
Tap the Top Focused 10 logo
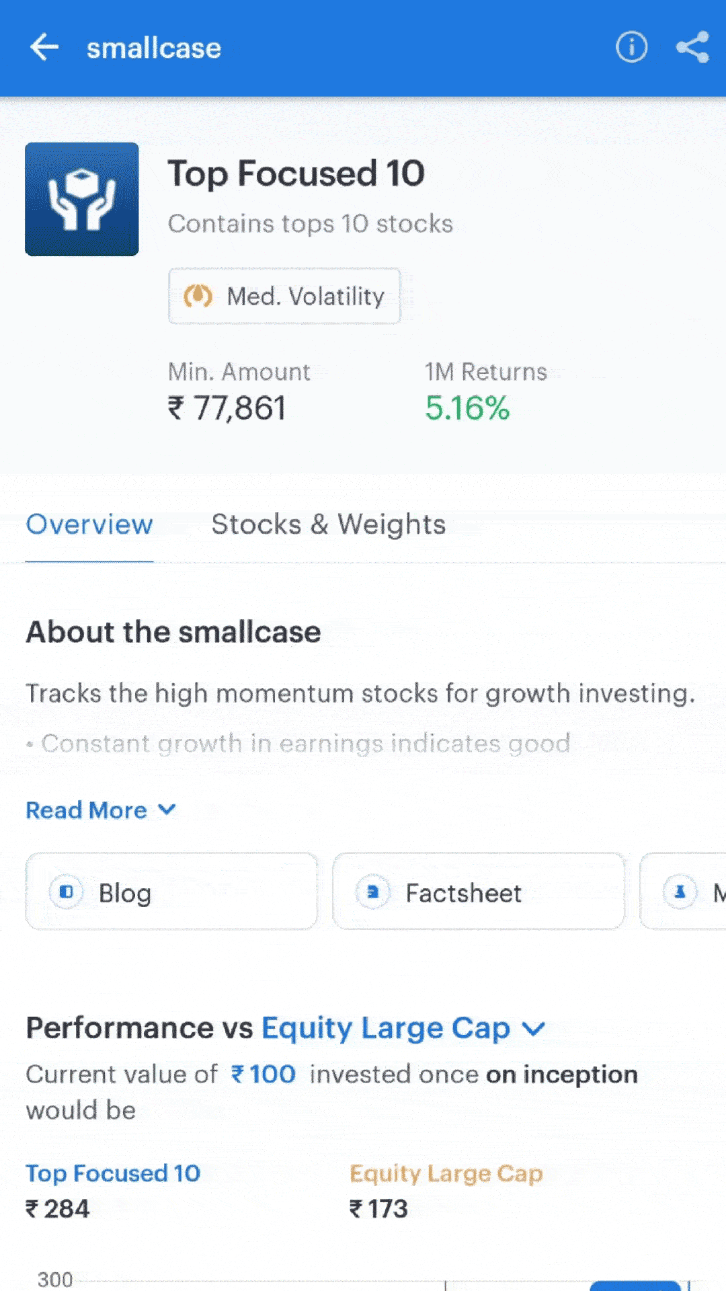pos(82,199)
